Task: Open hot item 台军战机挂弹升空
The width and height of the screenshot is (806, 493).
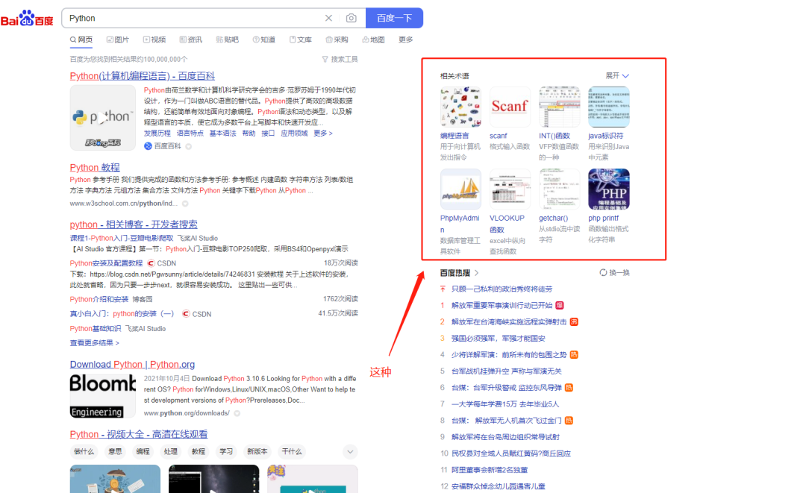Action: (x=506, y=371)
